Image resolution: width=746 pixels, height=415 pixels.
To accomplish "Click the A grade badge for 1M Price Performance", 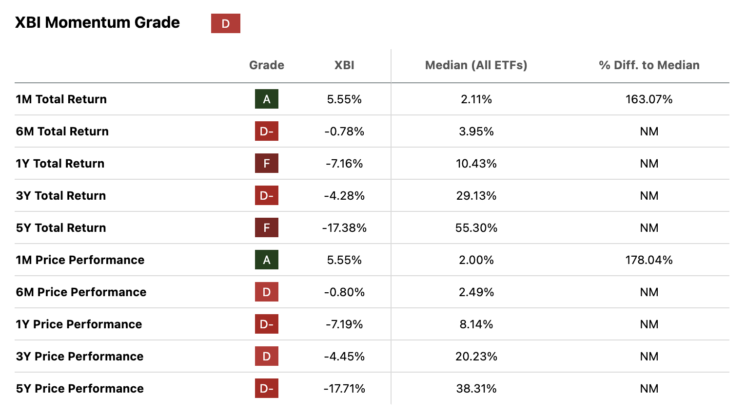I will pos(266,260).
